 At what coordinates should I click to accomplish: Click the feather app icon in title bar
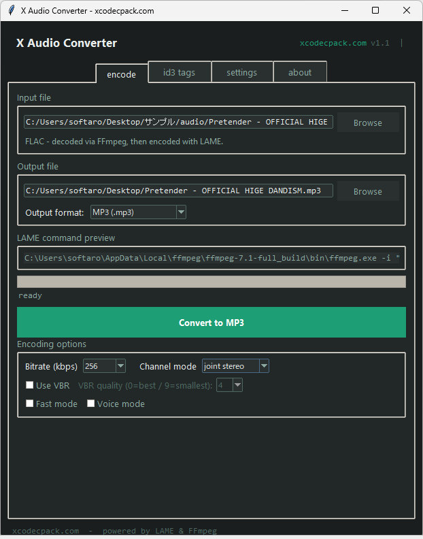tap(11, 11)
